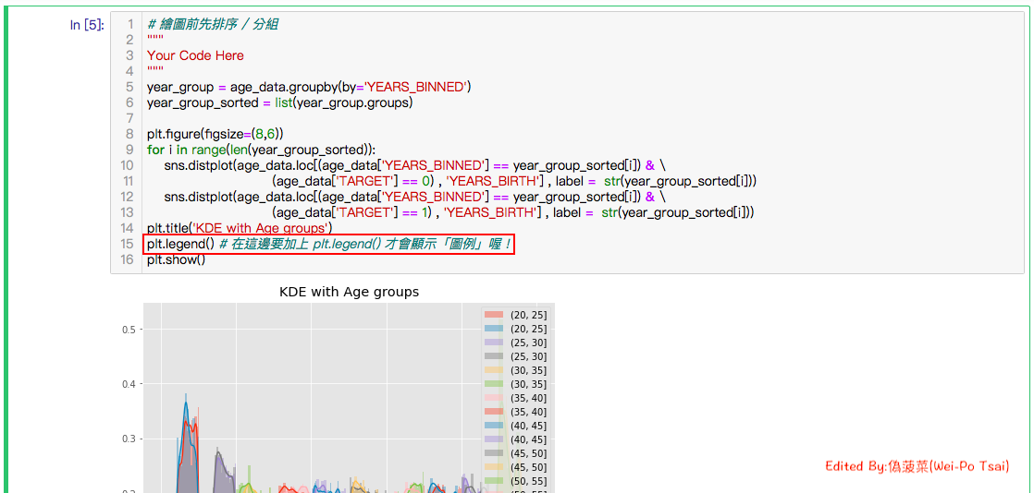Viewport: 1034px width, 493px height.
Task: Click the y-axis tick label 0.4
Action: (129, 384)
